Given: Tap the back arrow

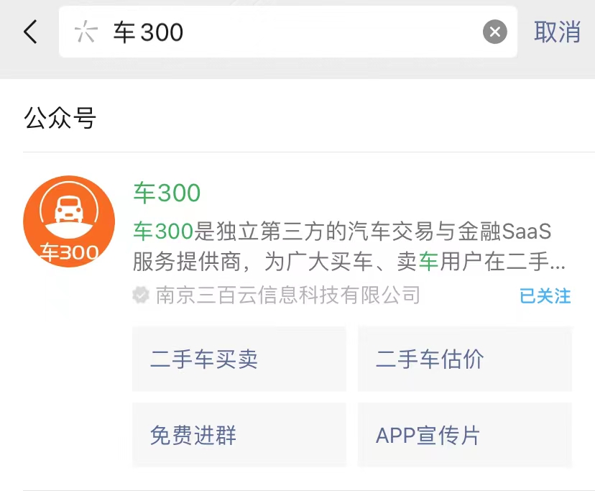Looking at the screenshot, I should [30, 32].
